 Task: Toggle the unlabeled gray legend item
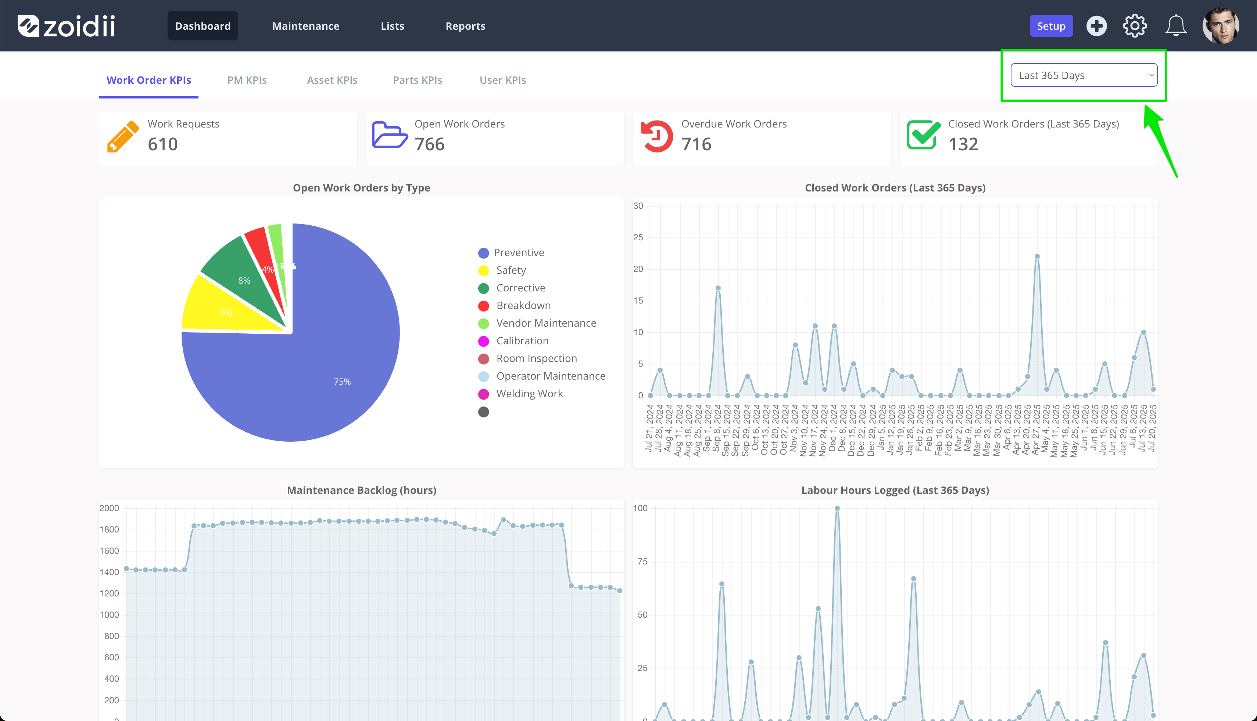coord(483,412)
